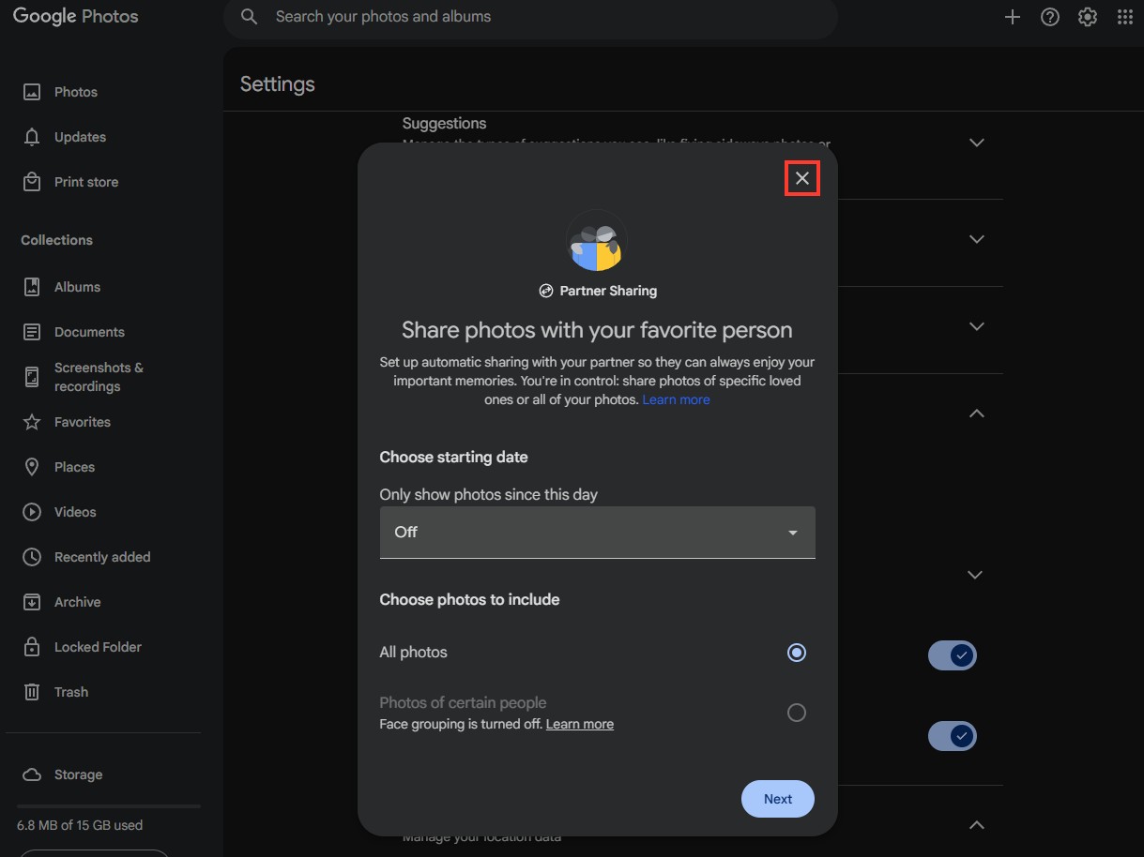This screenshot has height=857, width=1144.
Task: Click the Next button
Action: [x=778, y=799]
